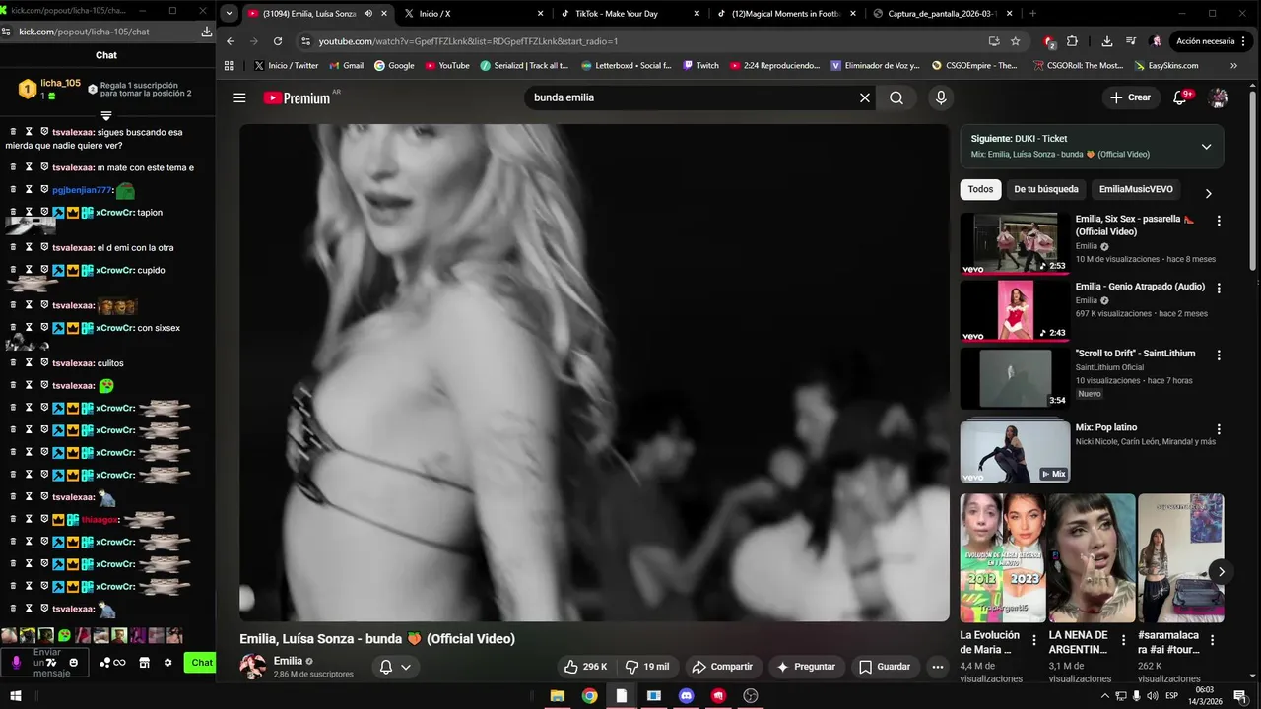Open Chrome apps grid in bookmarks bar
The width and height of the screenshot is (1261, 709).
pyautogui.click(x=230, y=66)
